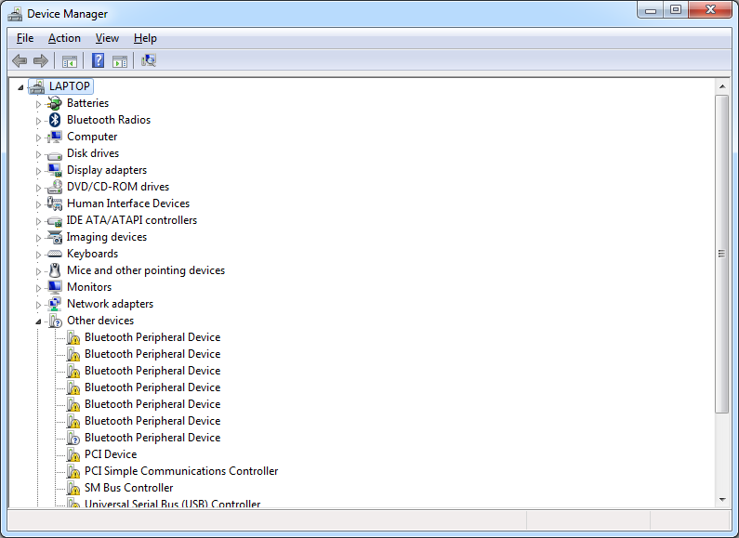The height and width of the screenshot is (538, 739).
Task: Click the vertical scrollbar thumb
Action: click(x=722, y=254)
